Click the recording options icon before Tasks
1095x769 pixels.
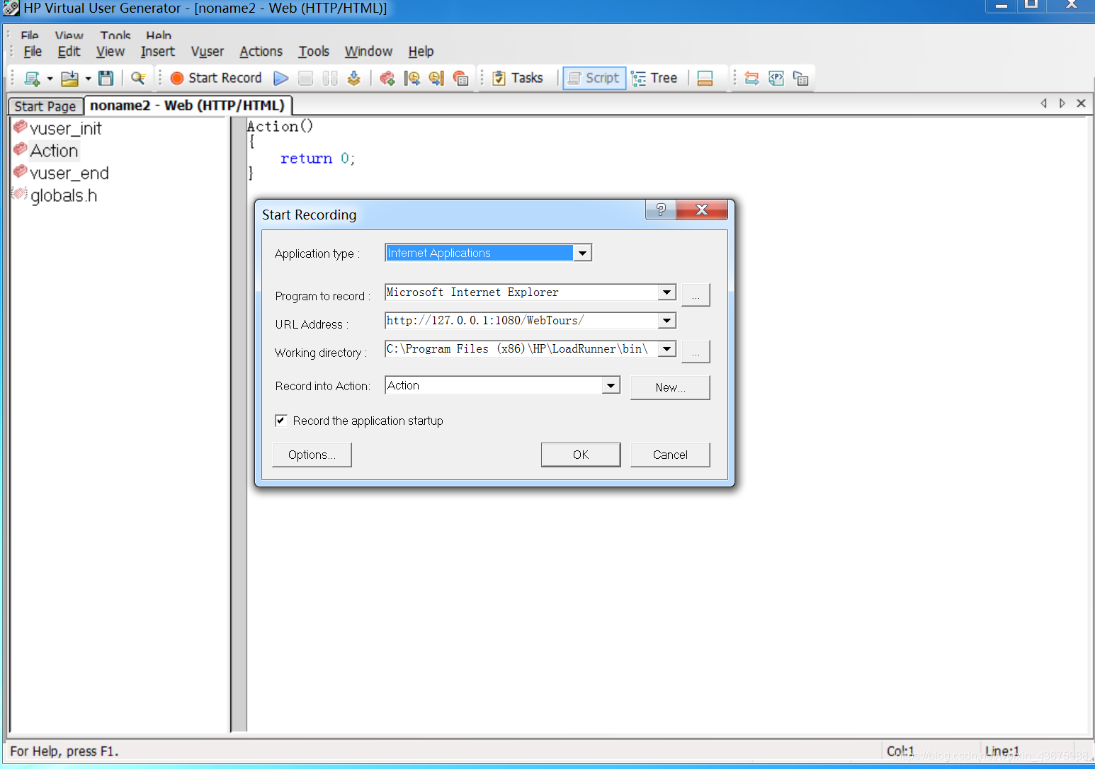pos(461,78)
